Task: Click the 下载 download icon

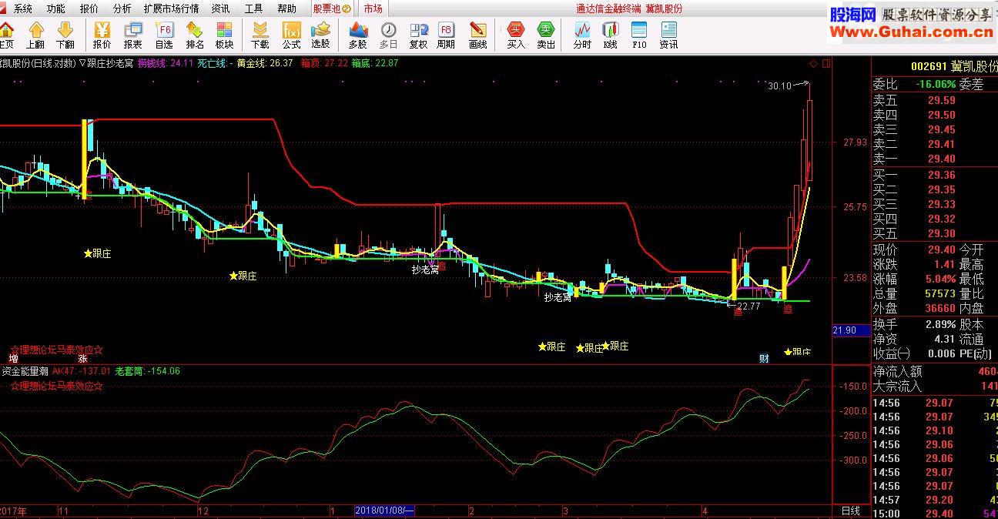Action: (260, 35)
